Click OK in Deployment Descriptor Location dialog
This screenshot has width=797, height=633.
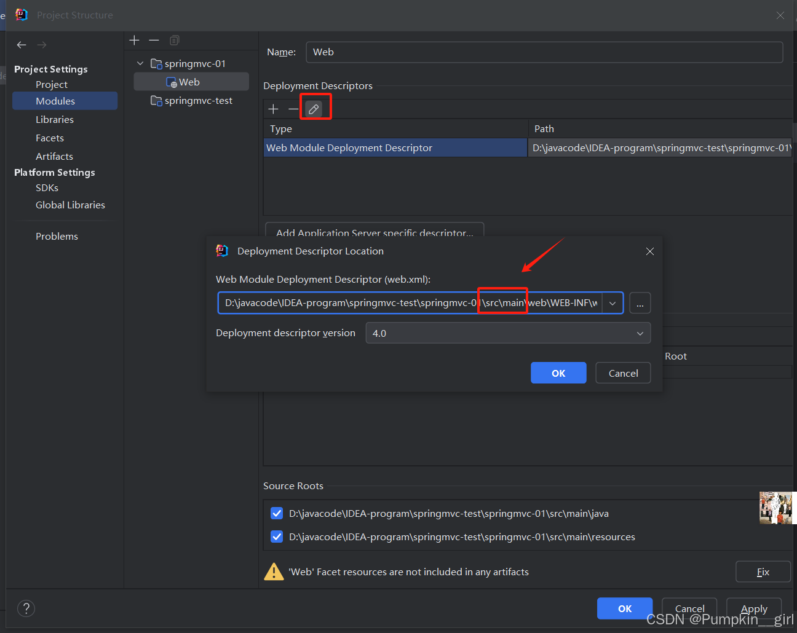coord(558,373)
